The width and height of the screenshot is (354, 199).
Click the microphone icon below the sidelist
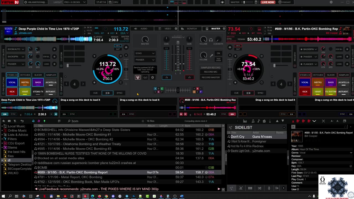point(269,188)
